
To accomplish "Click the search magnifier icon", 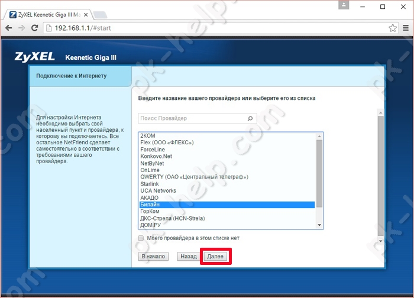I will [x=250, y=118].
